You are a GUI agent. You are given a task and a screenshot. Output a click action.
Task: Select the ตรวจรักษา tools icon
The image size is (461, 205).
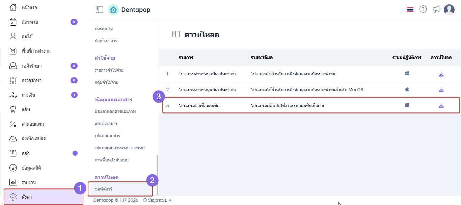click(13, 80)
